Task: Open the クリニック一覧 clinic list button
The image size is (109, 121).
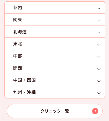Action: (55, 111)
